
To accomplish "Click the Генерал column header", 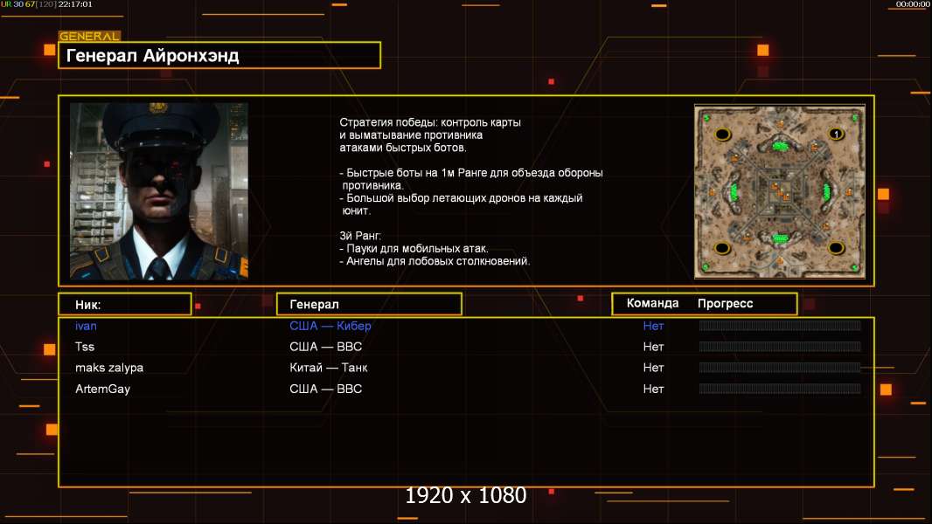I will pos(369,304).
